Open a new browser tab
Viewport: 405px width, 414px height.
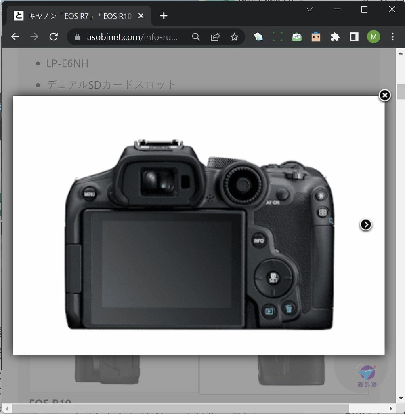coord(164,16)
